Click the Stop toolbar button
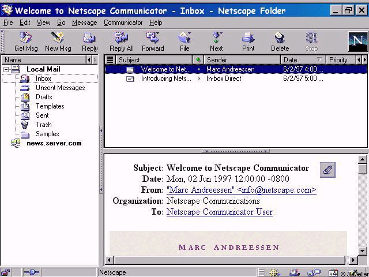 [x=311, y=42]
